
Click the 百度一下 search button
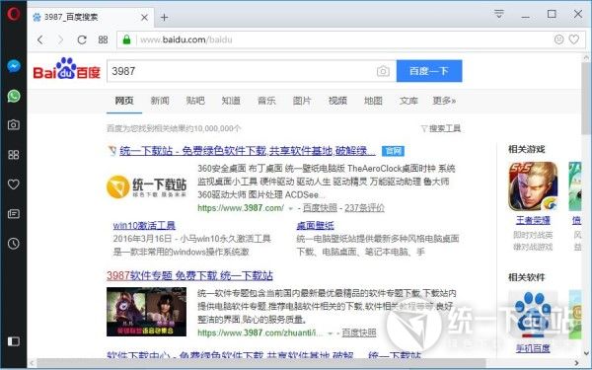pyautogui.click(x=429, y=71)
